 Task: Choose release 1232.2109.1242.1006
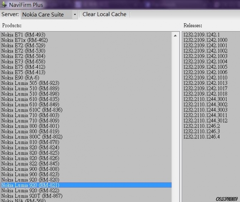205,72
